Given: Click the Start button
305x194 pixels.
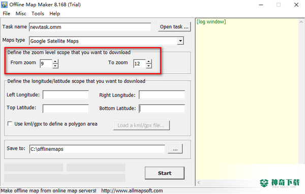Looking at the screenshot, I should 165,173.
